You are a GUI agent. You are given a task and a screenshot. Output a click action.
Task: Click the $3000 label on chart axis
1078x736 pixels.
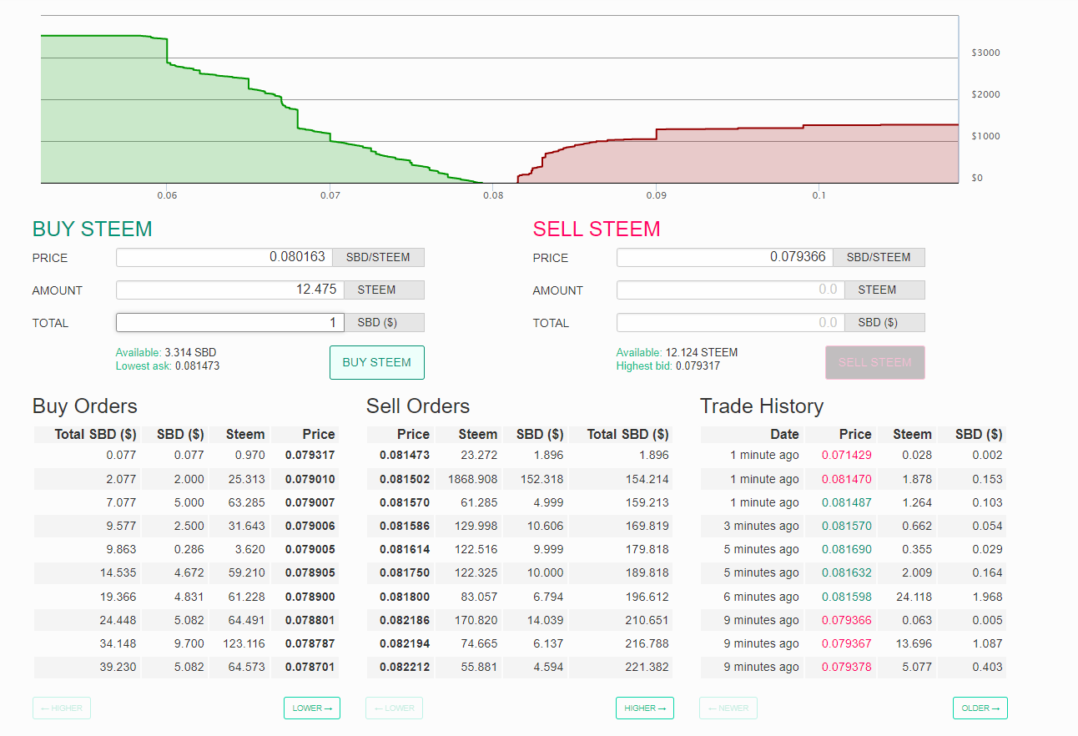tap(986, 53)
